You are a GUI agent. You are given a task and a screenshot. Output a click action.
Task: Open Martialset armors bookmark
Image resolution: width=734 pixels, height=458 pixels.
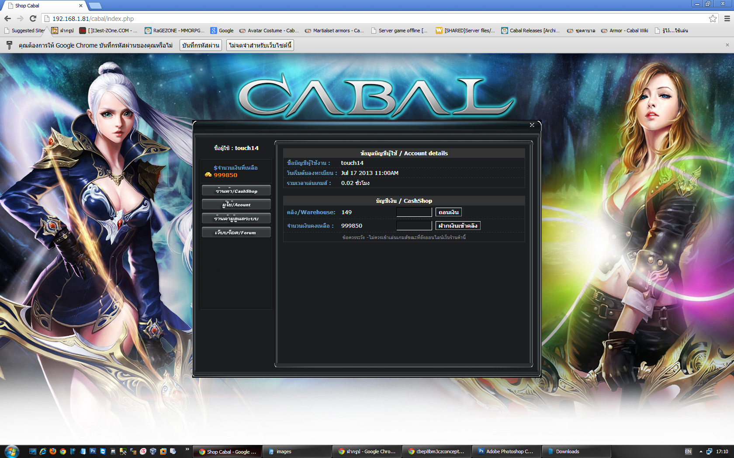point(335,31)
